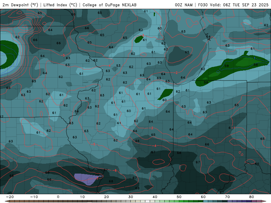Click the 50 label on the color scale
The width and height of the screenshot is (271, 203).
point(179,197)
